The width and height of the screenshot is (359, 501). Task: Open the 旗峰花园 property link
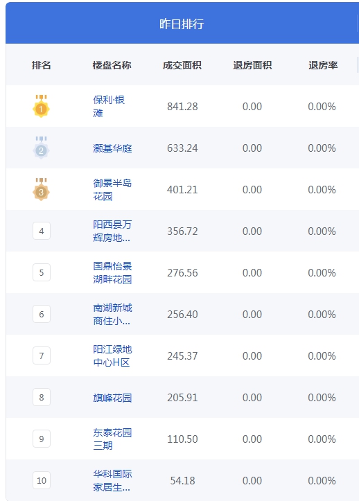coord(112,398)
